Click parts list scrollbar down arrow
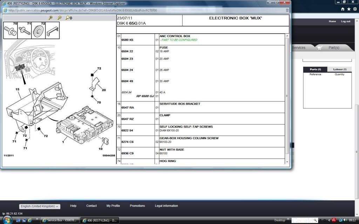Viewport: 359px width, 224px height. pyautogui.click(x=287, y=162)
